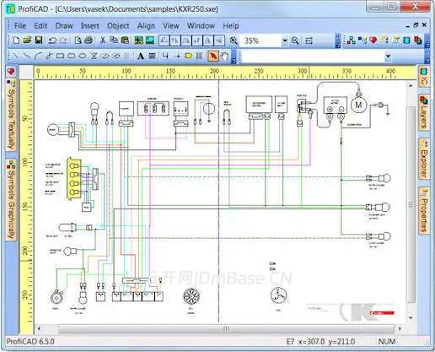Cut the selection with the scissors icon
435x352 pixels.
coord(103,41)
